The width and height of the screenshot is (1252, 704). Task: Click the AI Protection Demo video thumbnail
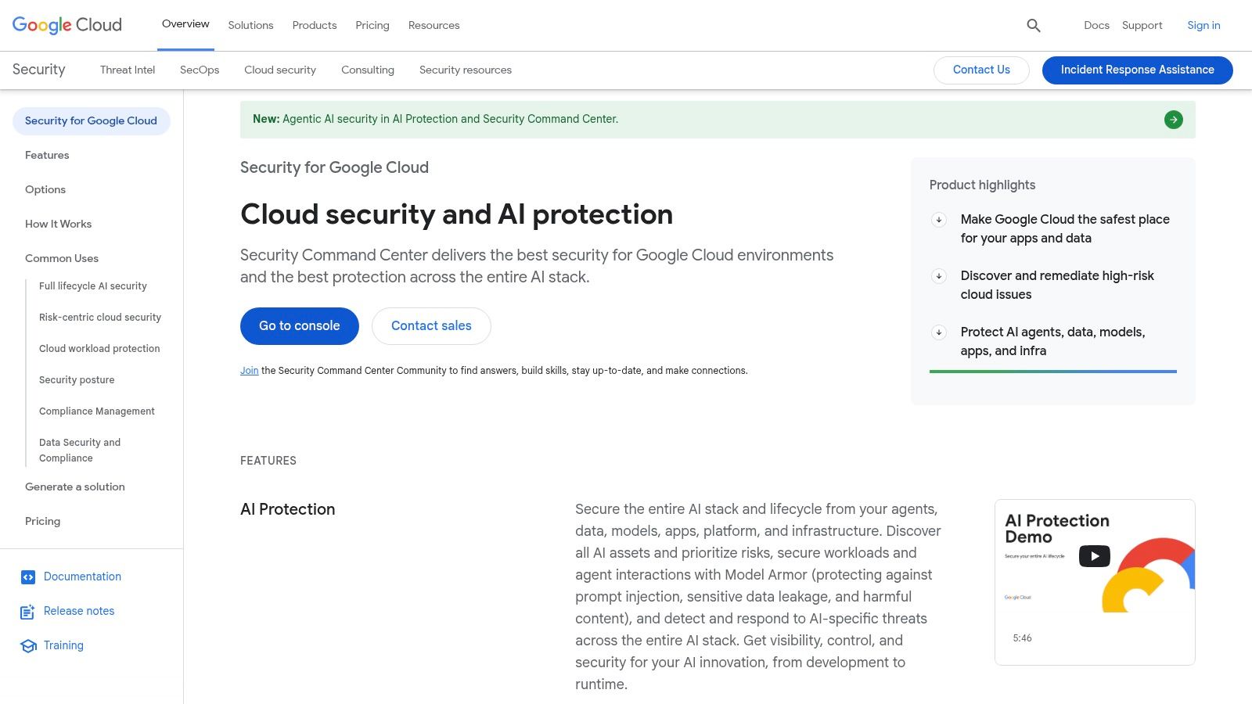click(x=1094, y=581)
